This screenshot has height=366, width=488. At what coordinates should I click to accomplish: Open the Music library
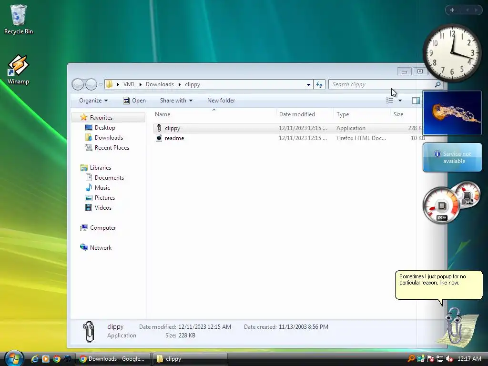point(102,188)
